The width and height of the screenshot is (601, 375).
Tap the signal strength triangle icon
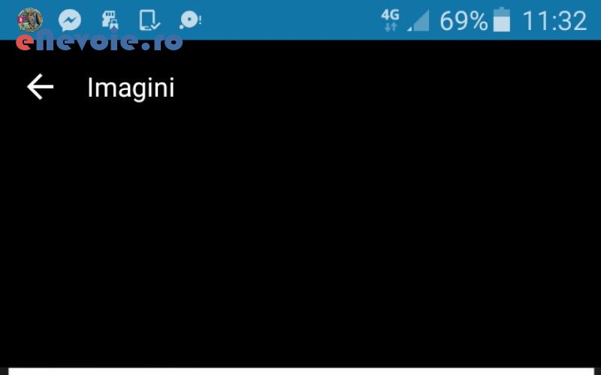click(418, 21)
